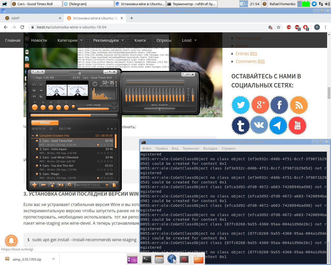Viewport: 331px width, 265px height.
Task: Toggle the AIMP repeat mode button
Action: coord(34,96)
